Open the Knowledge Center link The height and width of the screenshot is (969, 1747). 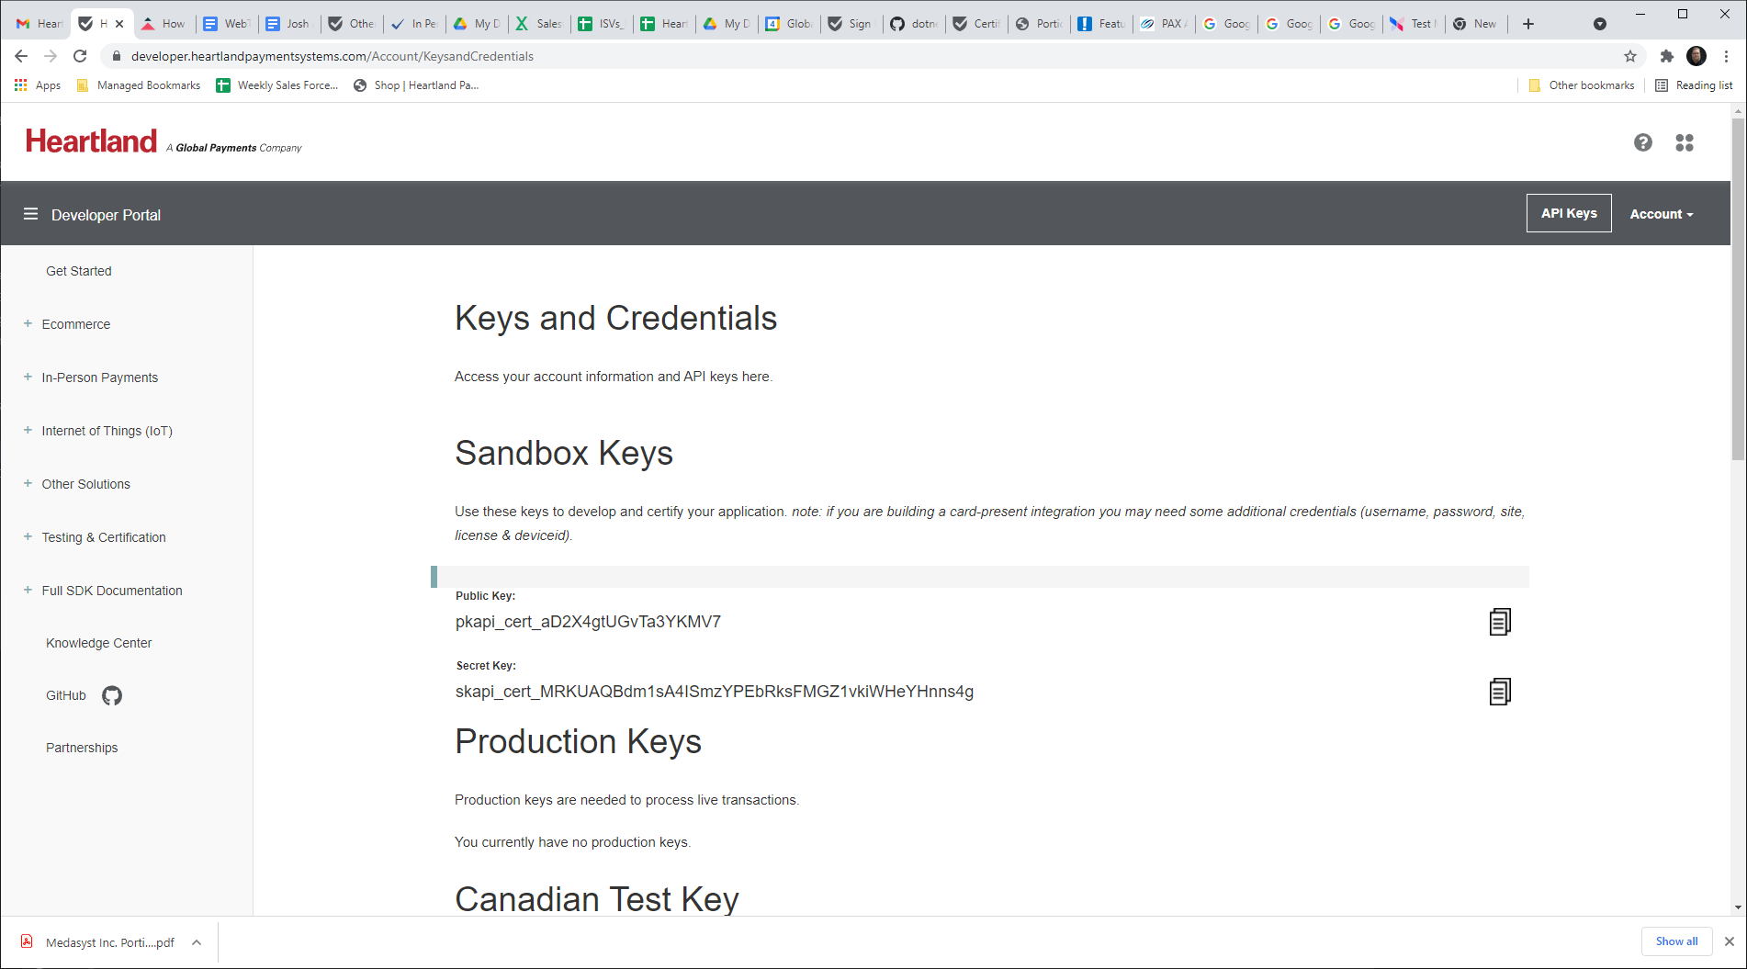(98, 643)
